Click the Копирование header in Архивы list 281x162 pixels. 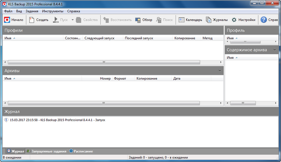(x=153, y=78)
